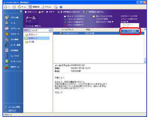The image size is (150, 117).
Task: Forward using このメールを転送する
Action: coord(74,22)
